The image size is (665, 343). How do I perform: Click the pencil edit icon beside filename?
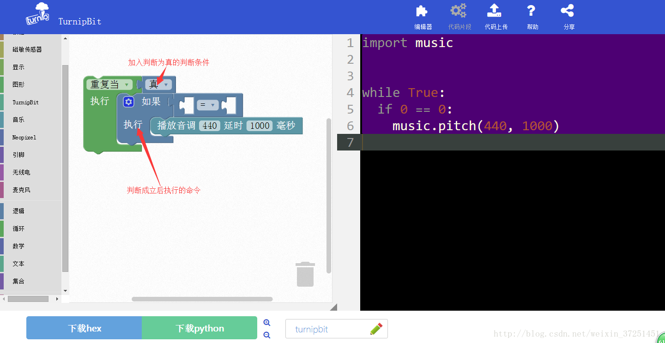coord(376,329)
